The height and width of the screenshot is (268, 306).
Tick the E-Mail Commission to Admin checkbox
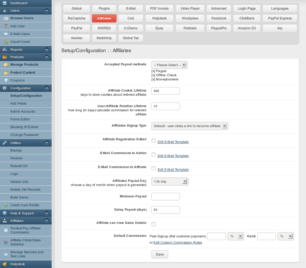tap(154, 155)
